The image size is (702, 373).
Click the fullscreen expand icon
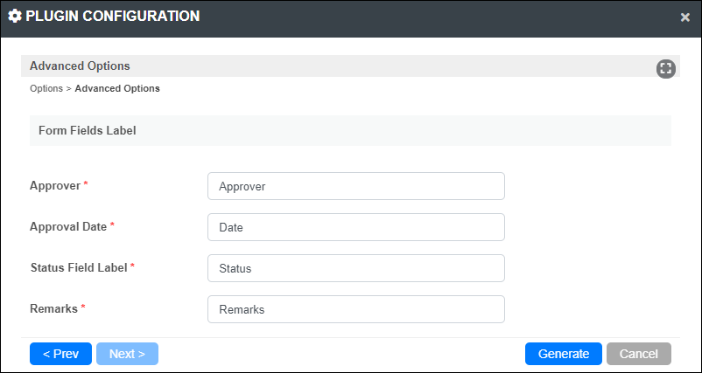tap(666, 69)
